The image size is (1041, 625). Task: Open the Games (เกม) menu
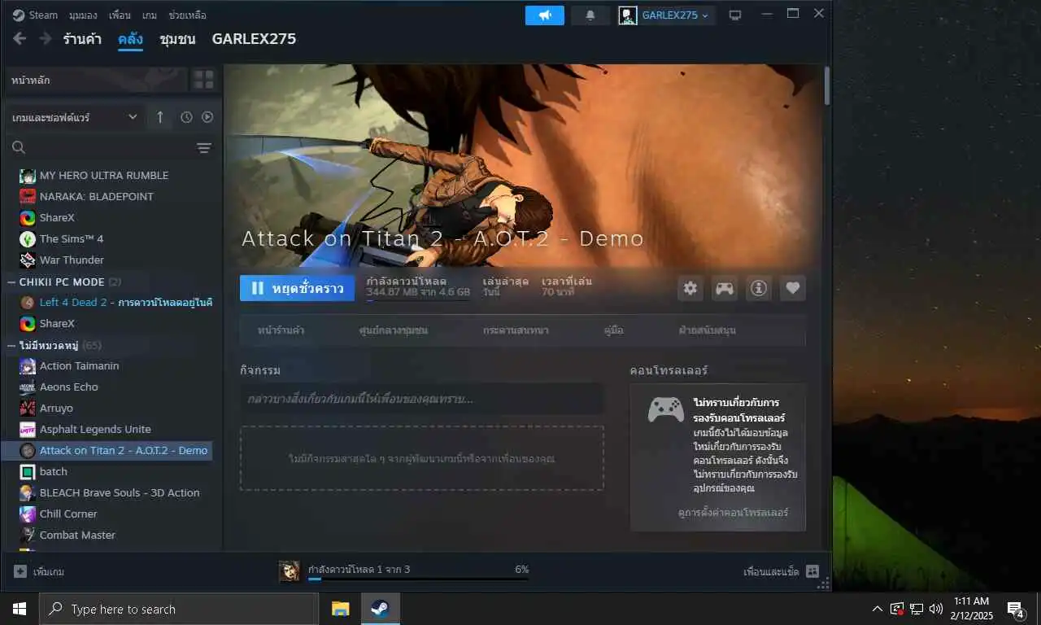150,15
